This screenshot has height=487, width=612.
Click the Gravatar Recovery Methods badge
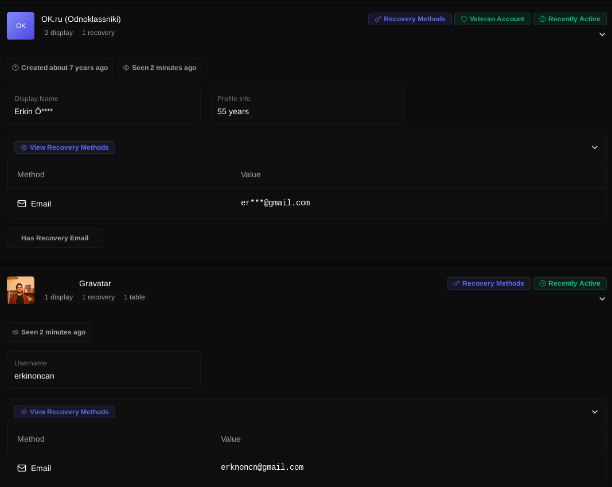[x=488, y=284]
